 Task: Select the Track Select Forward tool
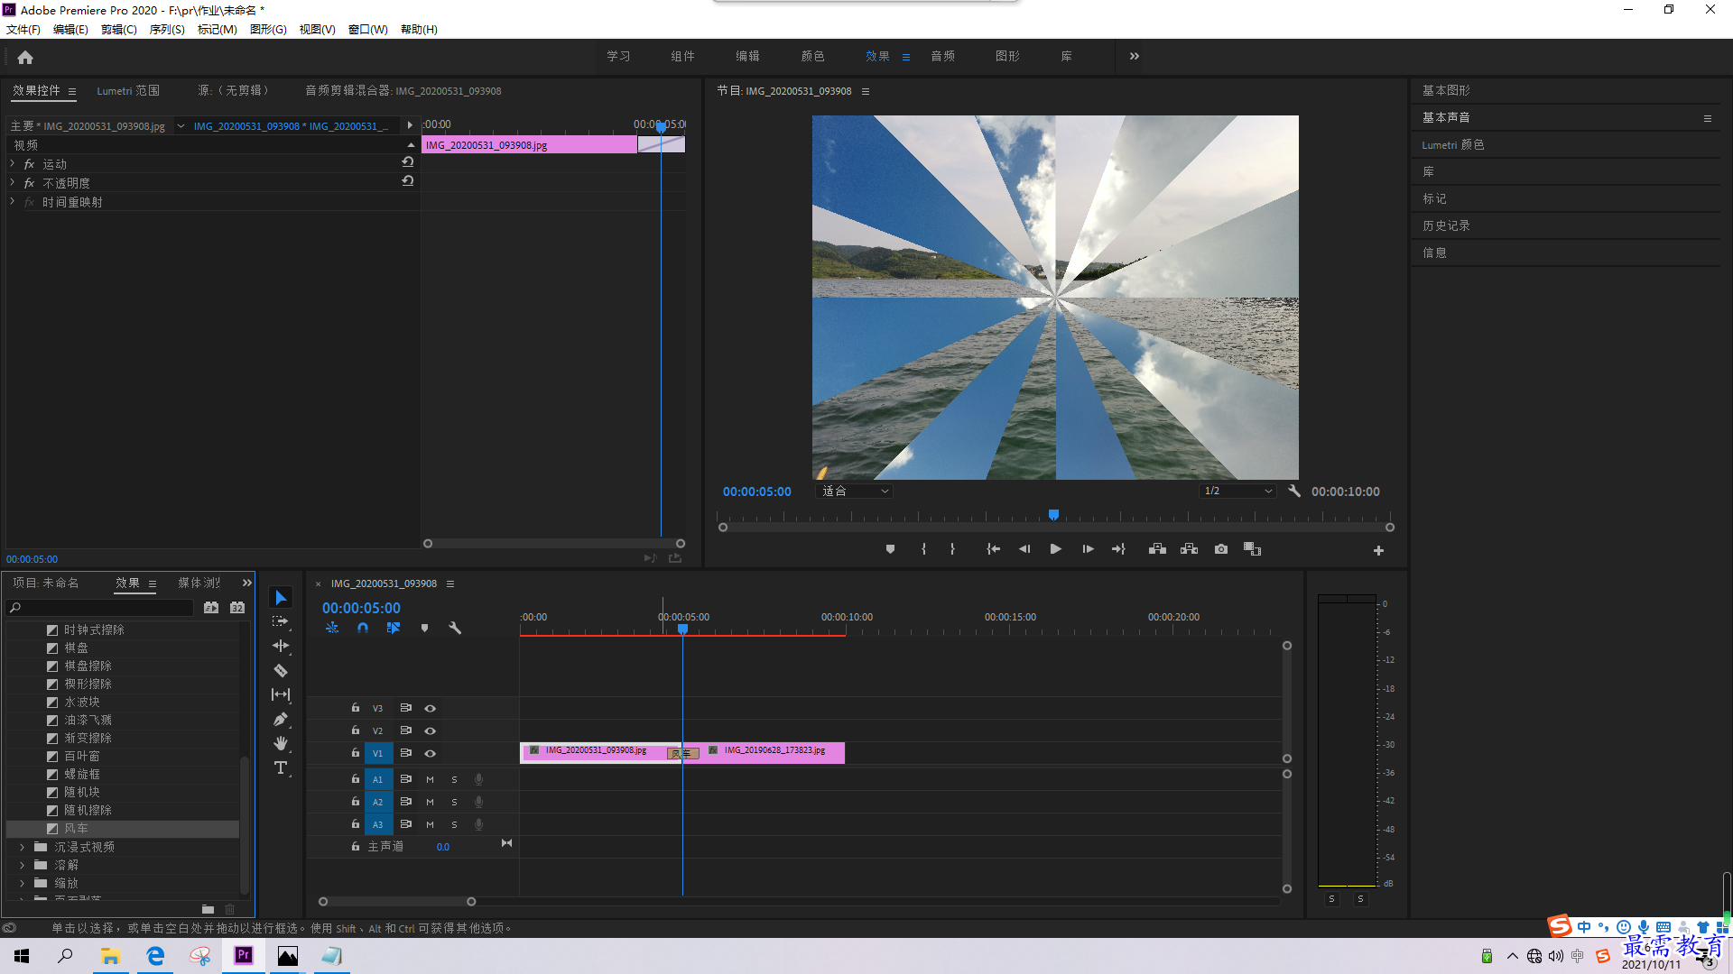tap(281, 621)
